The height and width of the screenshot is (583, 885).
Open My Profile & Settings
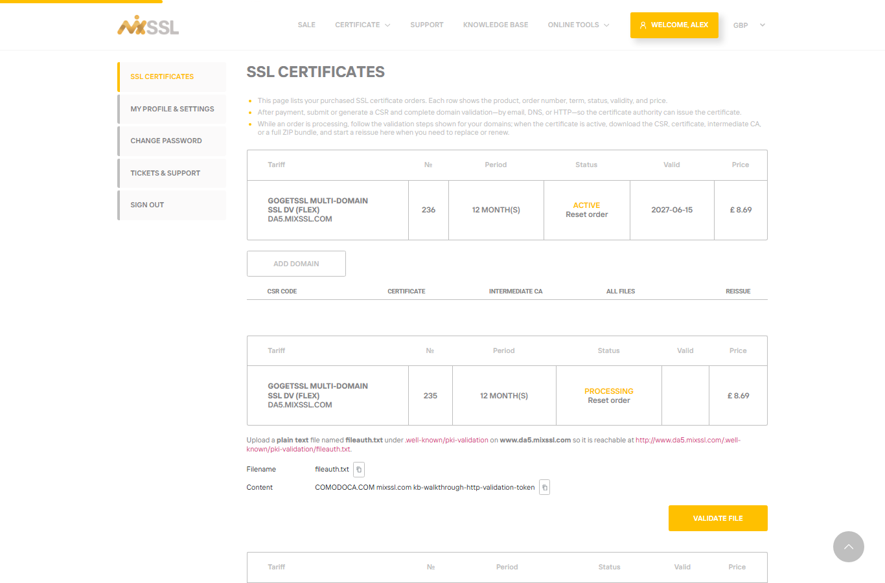(172, 109)
